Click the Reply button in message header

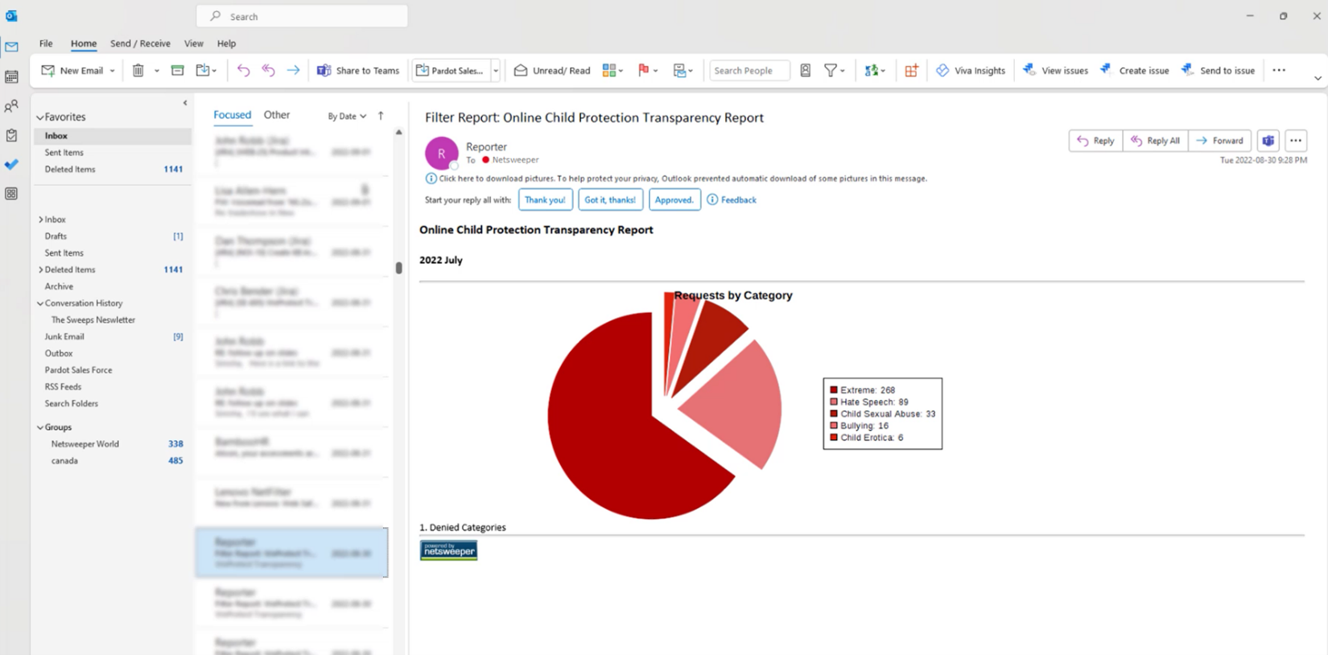click(1095, 141)
